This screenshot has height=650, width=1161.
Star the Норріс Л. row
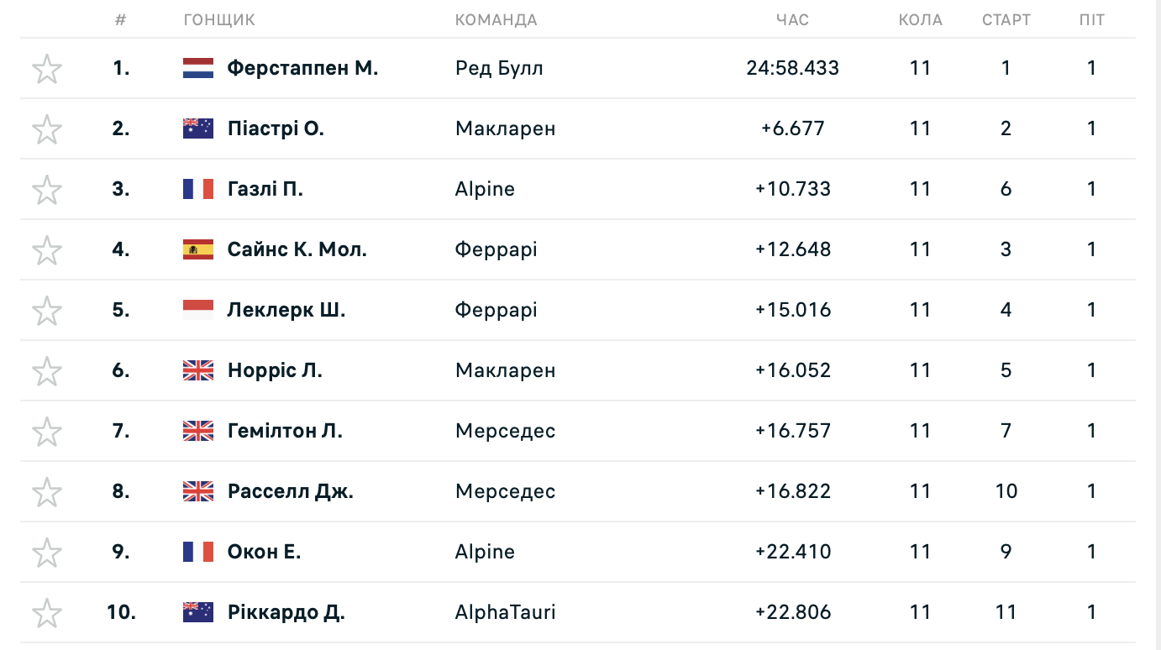(x=47, y=371)
